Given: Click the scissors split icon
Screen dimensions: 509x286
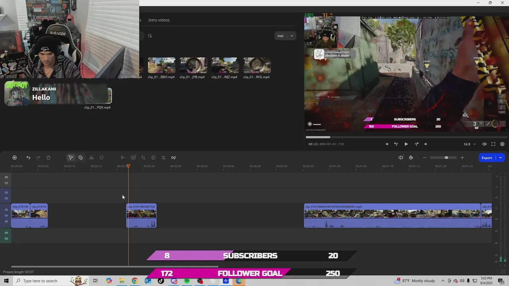Looking at the screenshot, I should 91,158.
